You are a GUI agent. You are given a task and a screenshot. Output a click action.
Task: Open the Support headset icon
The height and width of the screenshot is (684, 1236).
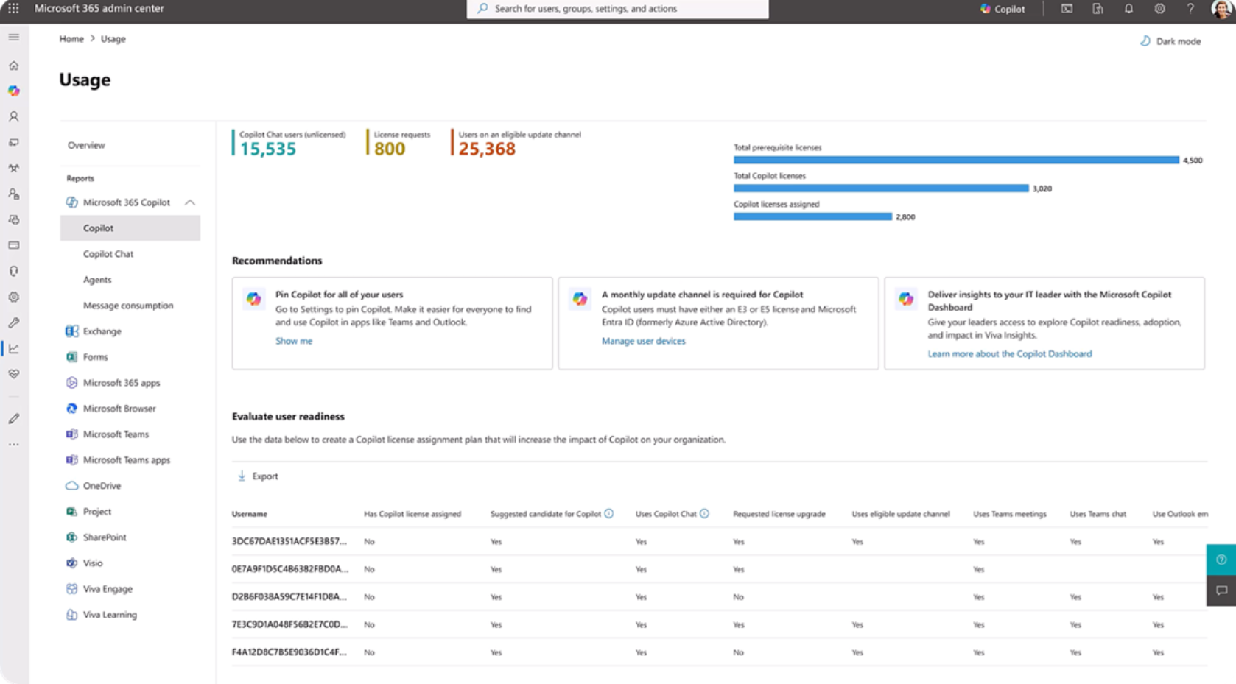[13, 269]
